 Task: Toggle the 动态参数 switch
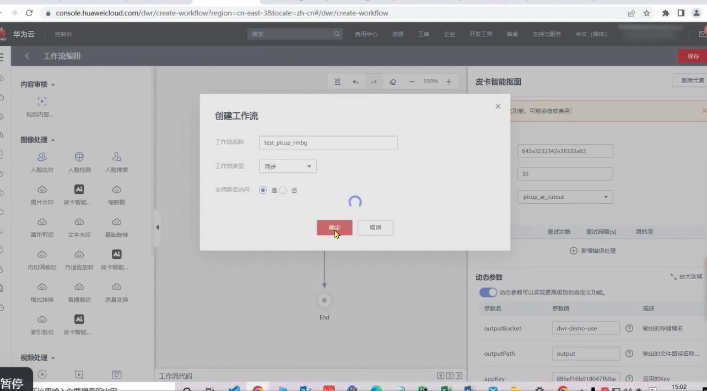pyautogui.click(x=488, y=292)
